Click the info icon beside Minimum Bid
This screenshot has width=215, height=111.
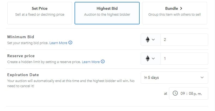[70, 43]
